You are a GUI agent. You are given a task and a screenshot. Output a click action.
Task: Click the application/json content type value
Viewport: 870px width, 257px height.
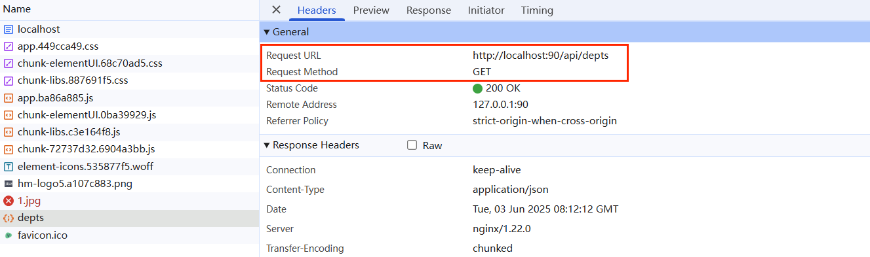(511, 190)
